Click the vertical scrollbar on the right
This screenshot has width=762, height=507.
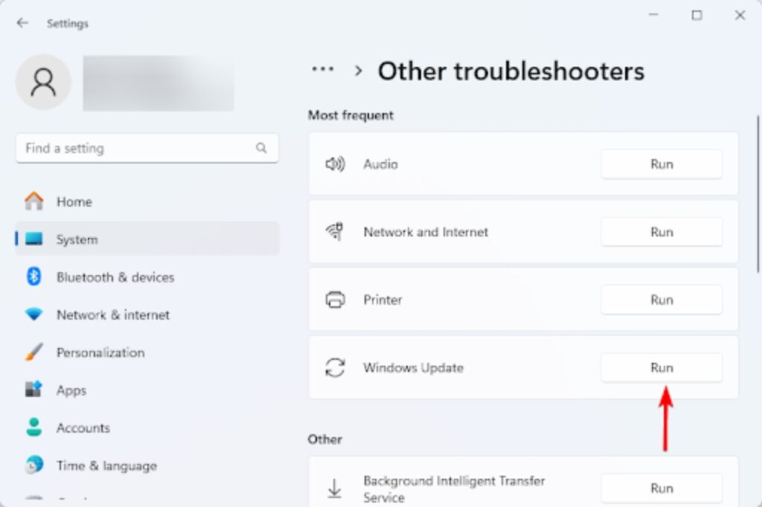pyautogui.click(x=758, y=193)
